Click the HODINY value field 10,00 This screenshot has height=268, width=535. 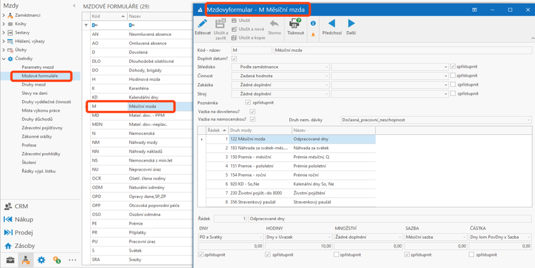[298, 245]
